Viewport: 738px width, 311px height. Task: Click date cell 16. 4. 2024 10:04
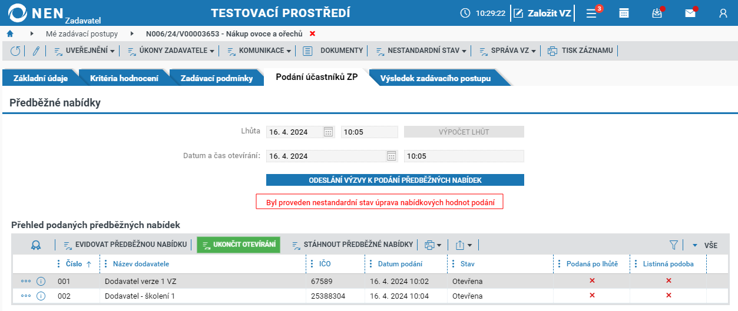pyautogui.click(x=406, y=296)
